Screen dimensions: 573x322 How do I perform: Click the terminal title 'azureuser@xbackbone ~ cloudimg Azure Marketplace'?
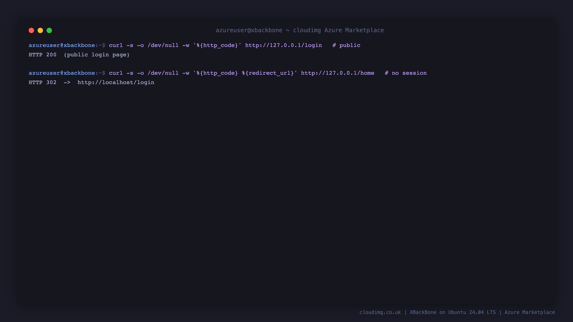pos(300,30)
